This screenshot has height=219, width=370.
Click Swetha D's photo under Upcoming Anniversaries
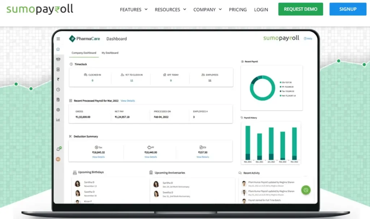156,194
